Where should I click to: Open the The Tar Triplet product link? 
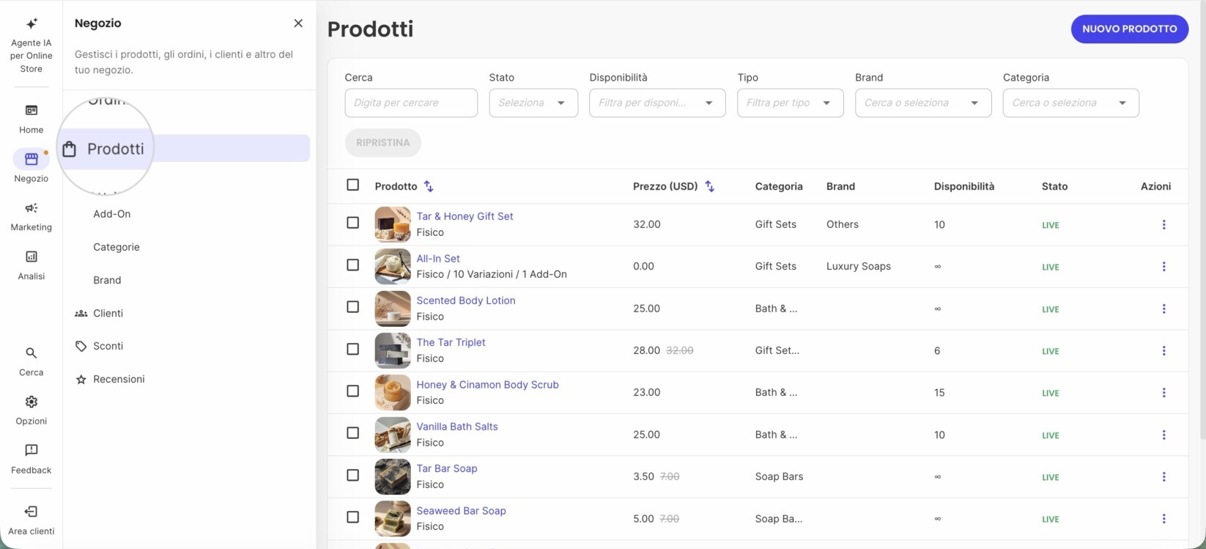(x=451, y=342)
